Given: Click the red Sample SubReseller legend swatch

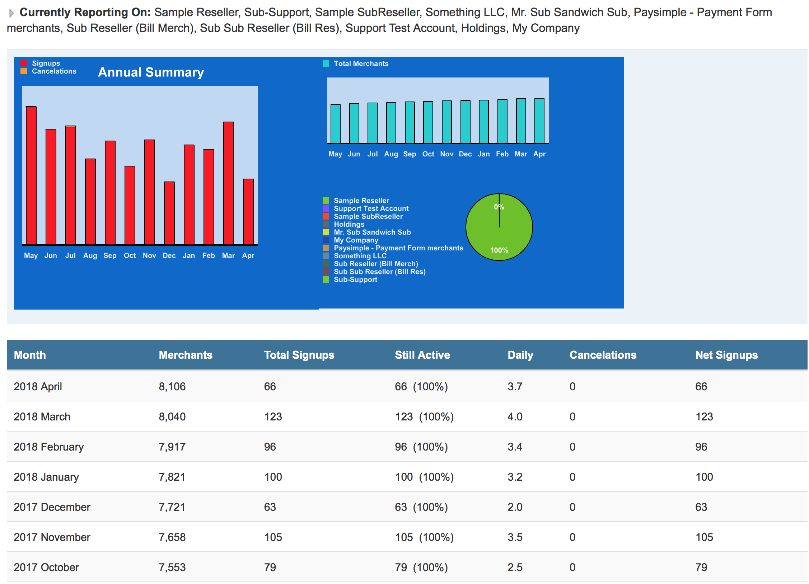Looking at the screenshot, I should click(x=326, y=216).
